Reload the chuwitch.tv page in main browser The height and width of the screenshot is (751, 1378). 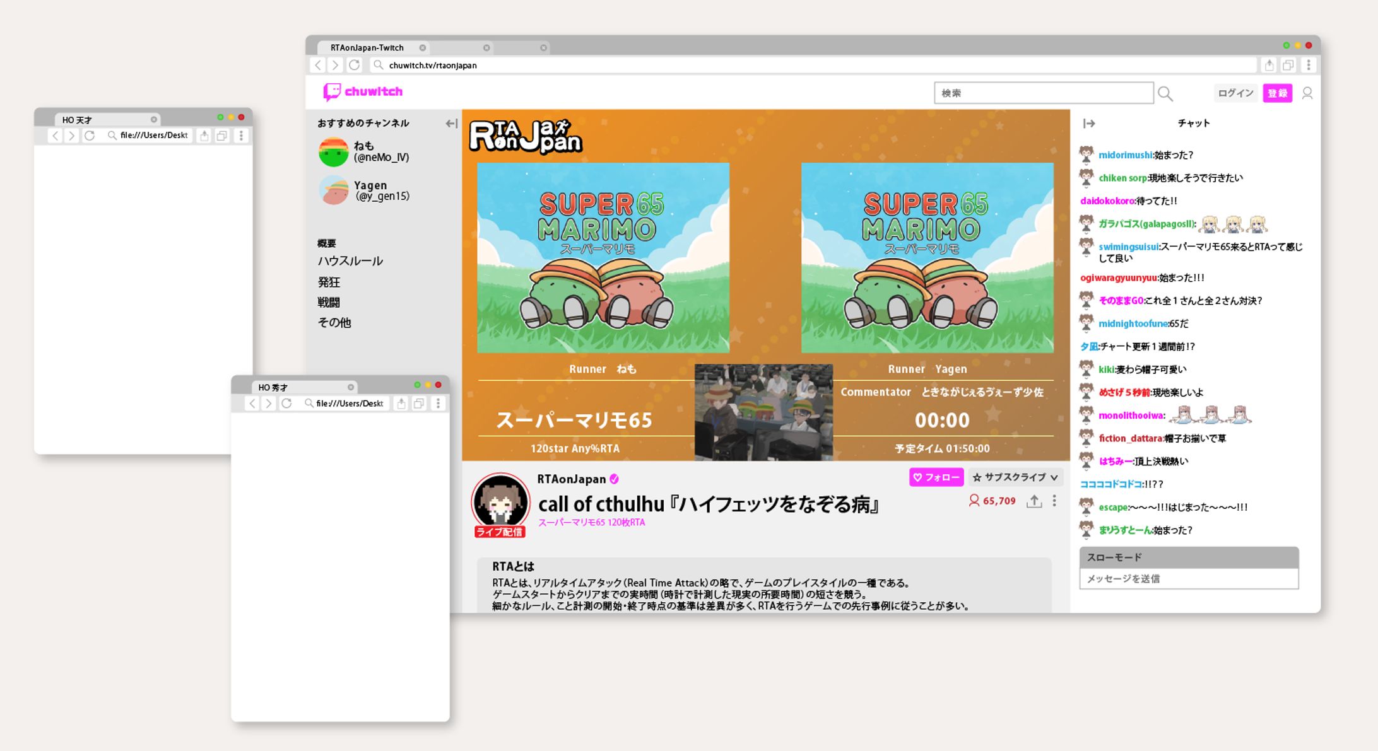click(x=354, y=65)
